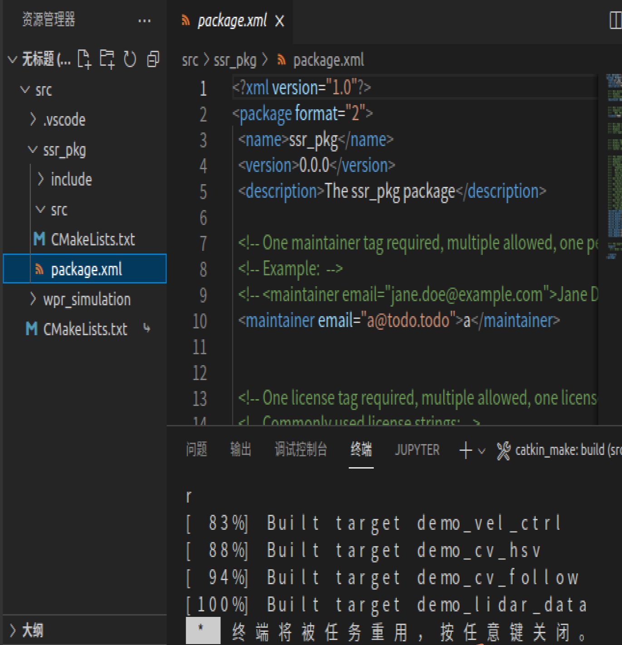622x645 pixels.
Task: Open the explorer more actions ellipsis
Action: (x=144, y=21)
